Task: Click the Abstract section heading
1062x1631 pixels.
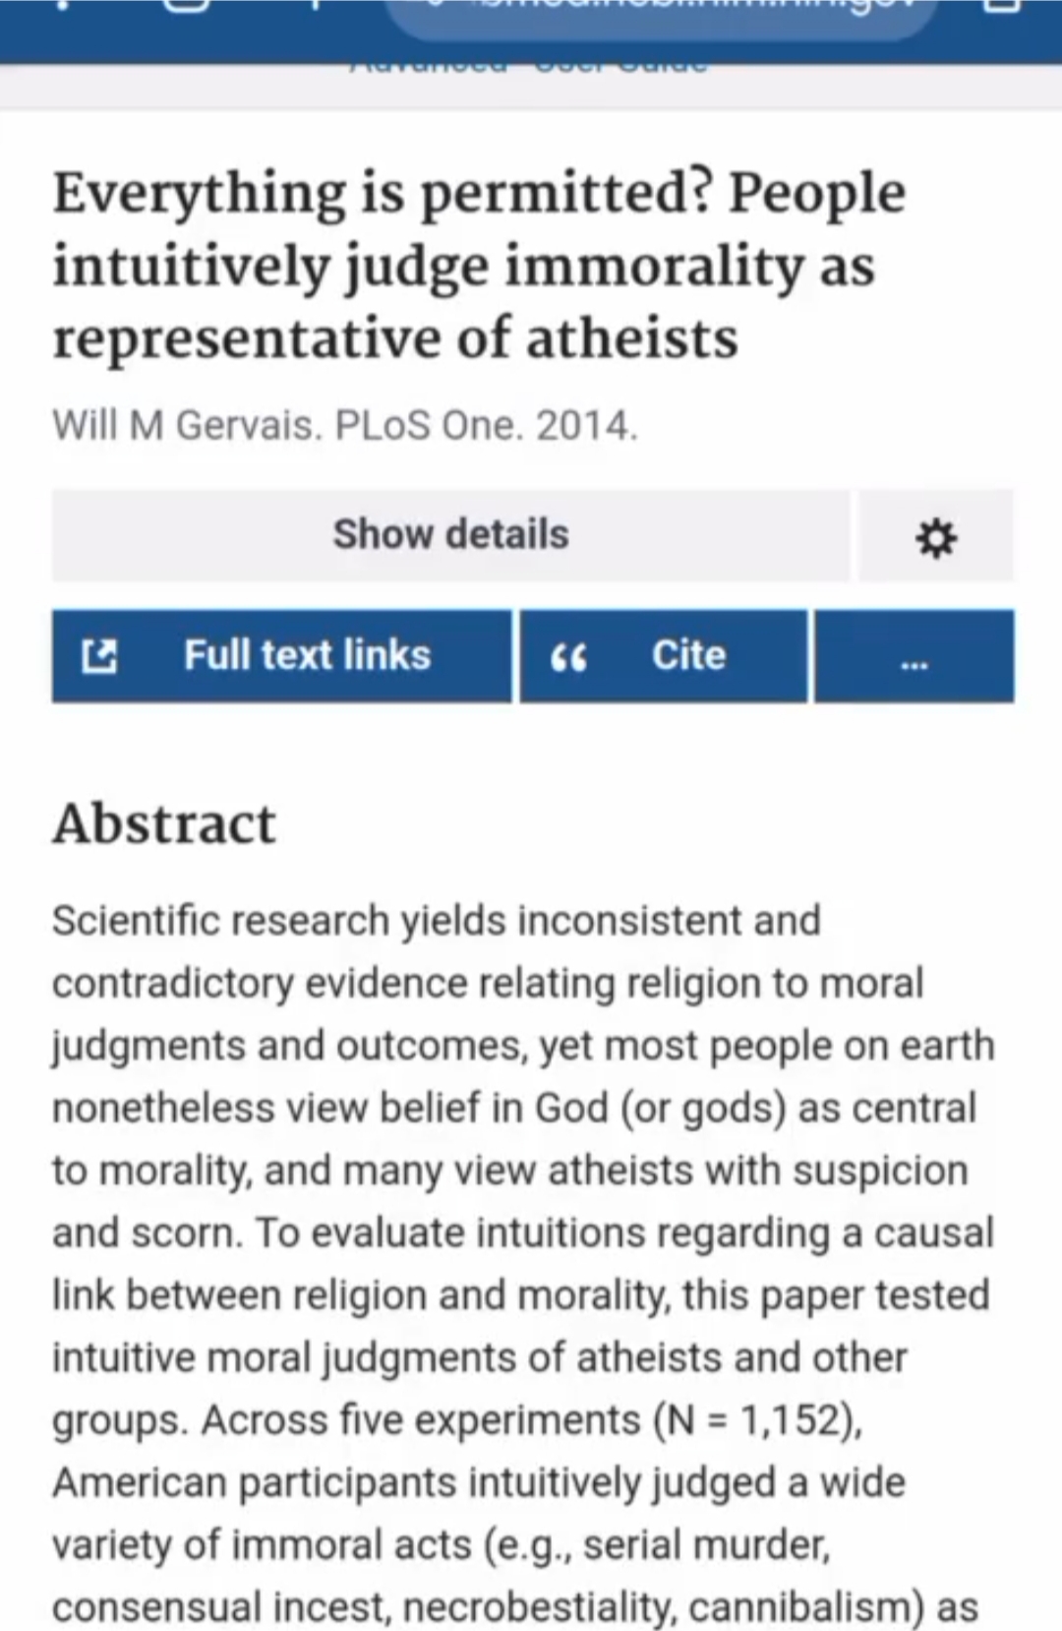Action: tap(164, 823)
